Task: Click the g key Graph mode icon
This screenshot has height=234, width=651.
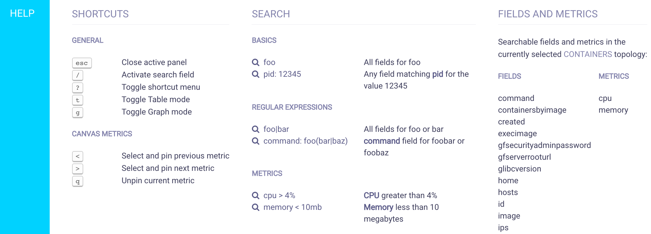Action: pyautogui.click(x=78, y=112)
